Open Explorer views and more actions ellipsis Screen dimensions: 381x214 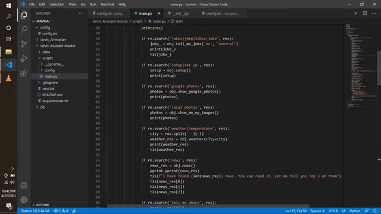click(x=81, y=13)
